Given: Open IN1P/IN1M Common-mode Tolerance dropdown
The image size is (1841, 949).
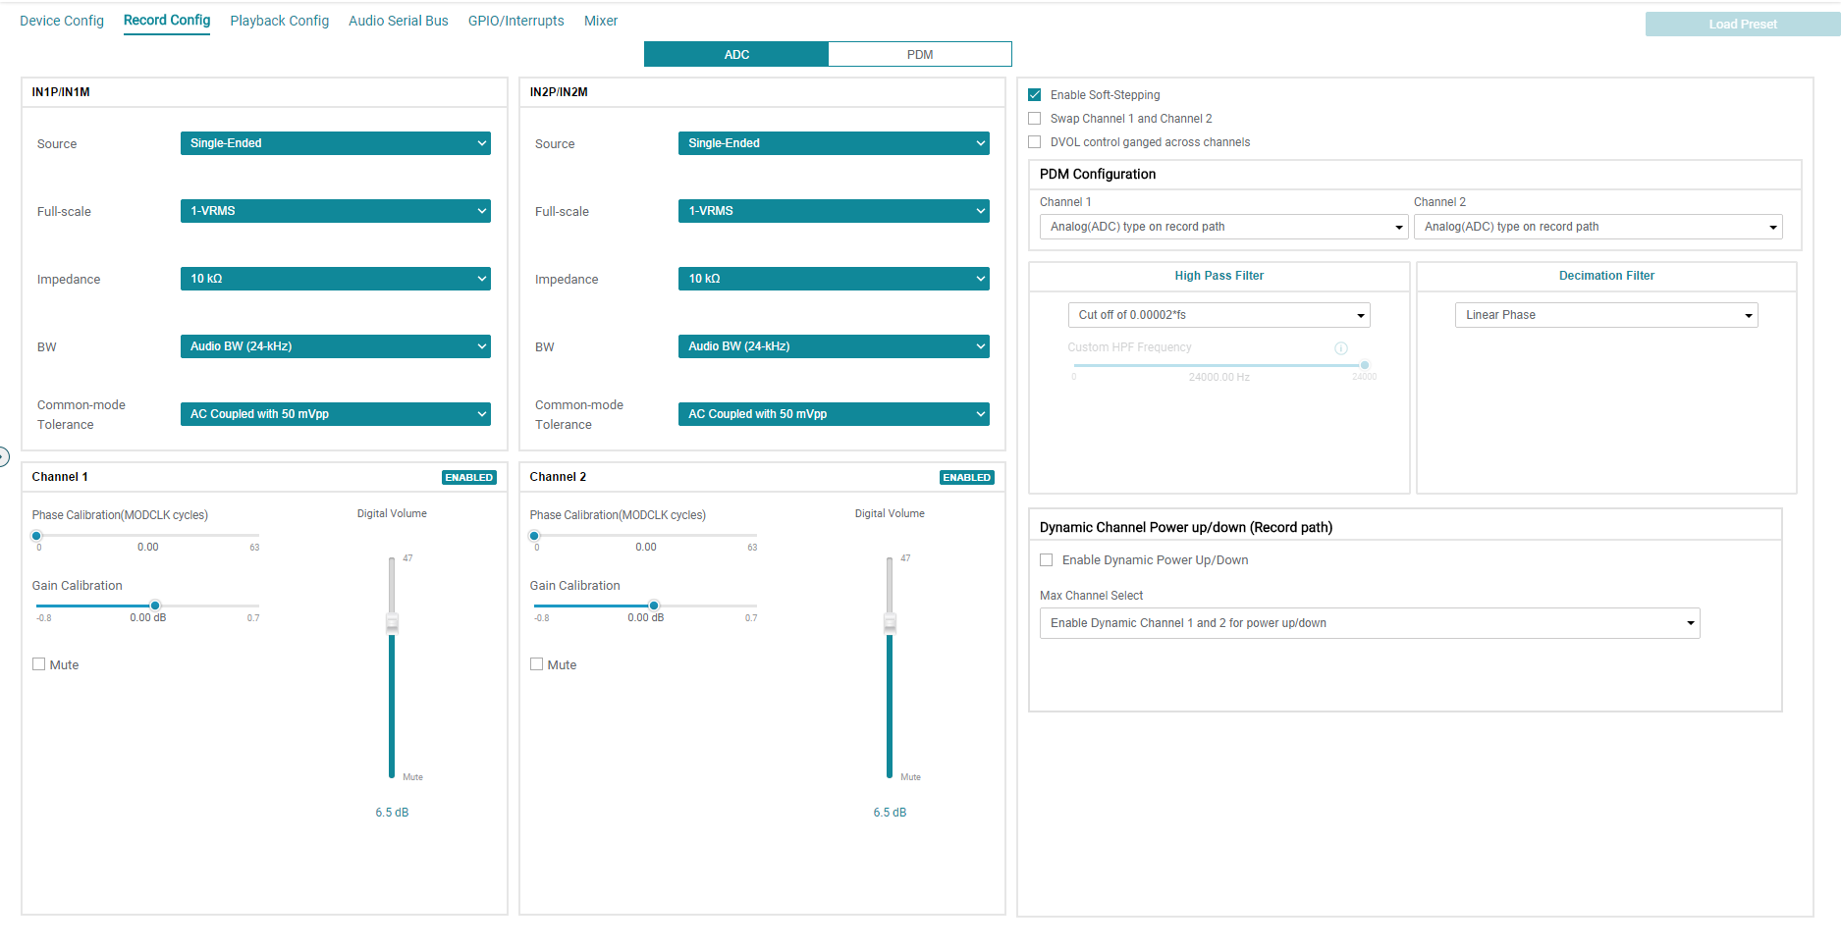Looking at the screenshot, I should [335, 414].
